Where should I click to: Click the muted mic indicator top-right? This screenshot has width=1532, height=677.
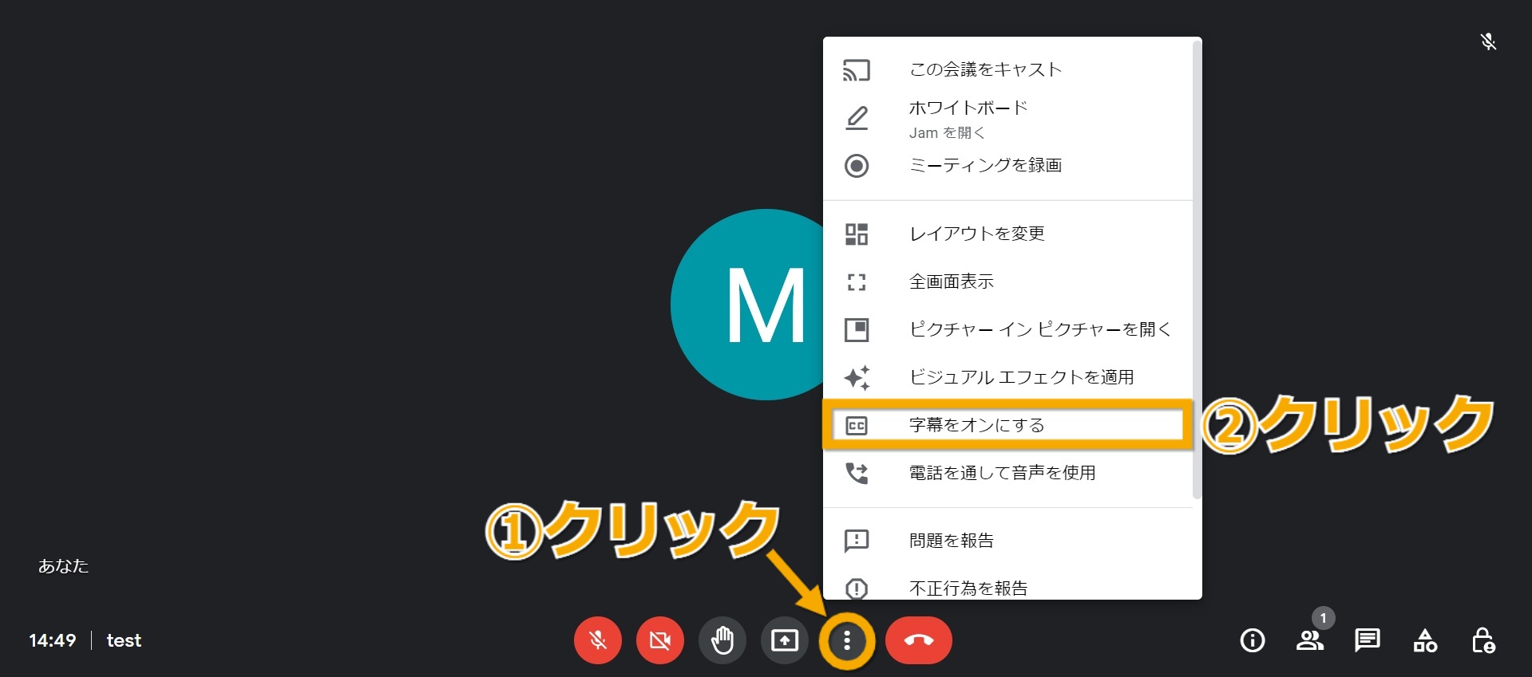(1488, 41)
